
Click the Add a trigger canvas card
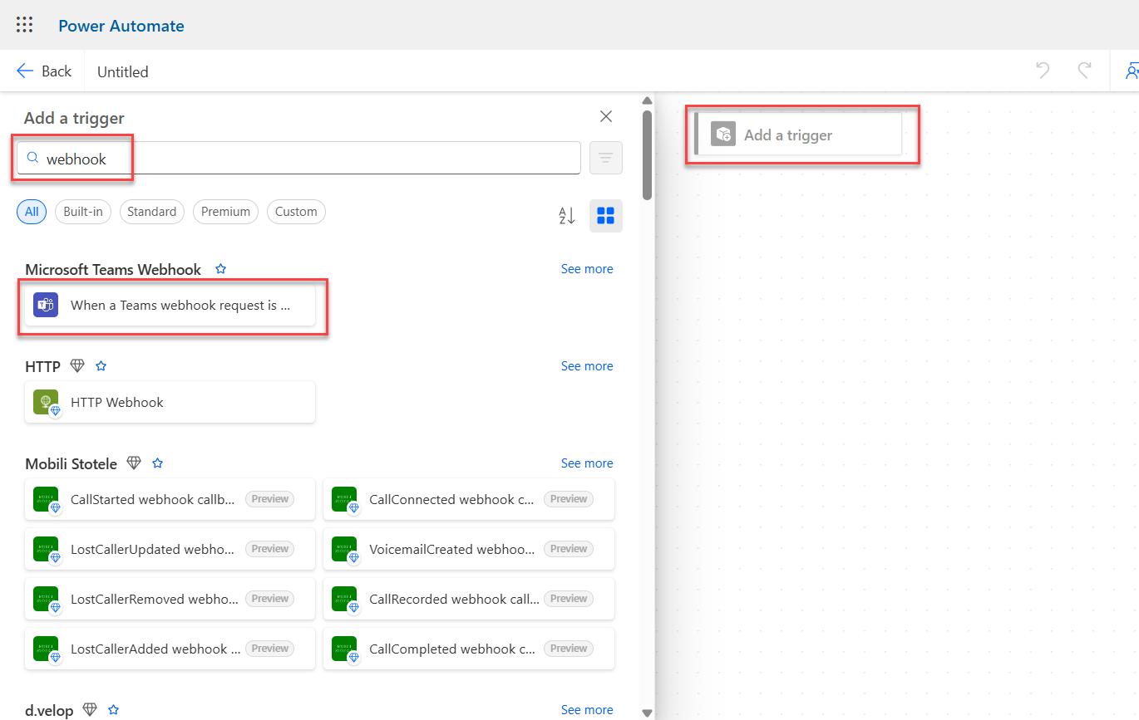click(x=798, y=135)
